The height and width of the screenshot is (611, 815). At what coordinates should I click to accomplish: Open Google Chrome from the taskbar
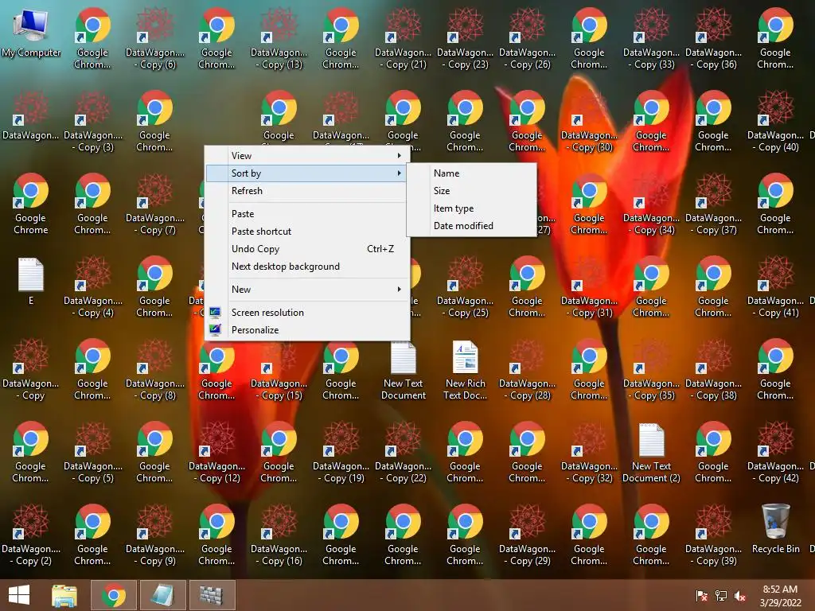113,595
